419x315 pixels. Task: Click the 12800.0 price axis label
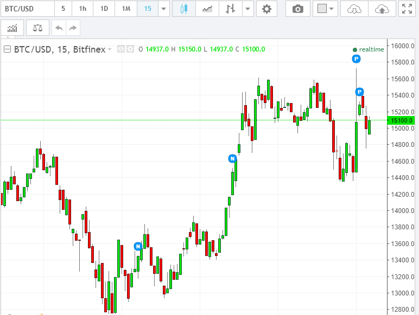point(402,310)
